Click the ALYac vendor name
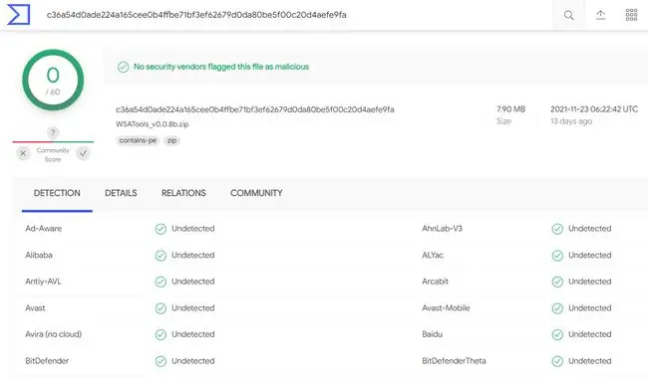This screenshot has height=380, width=648. [433, 255]
